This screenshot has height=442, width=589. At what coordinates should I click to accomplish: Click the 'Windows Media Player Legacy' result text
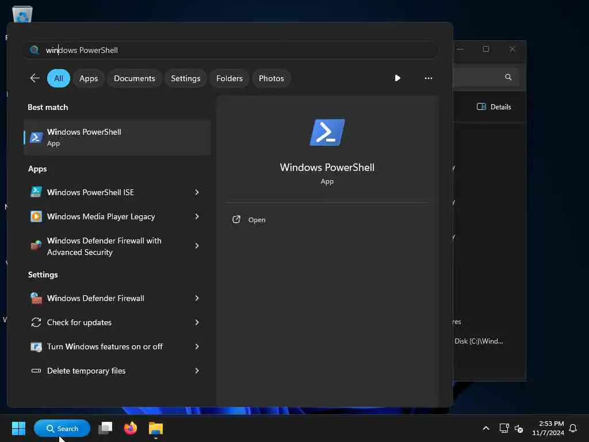coord(101,217)
